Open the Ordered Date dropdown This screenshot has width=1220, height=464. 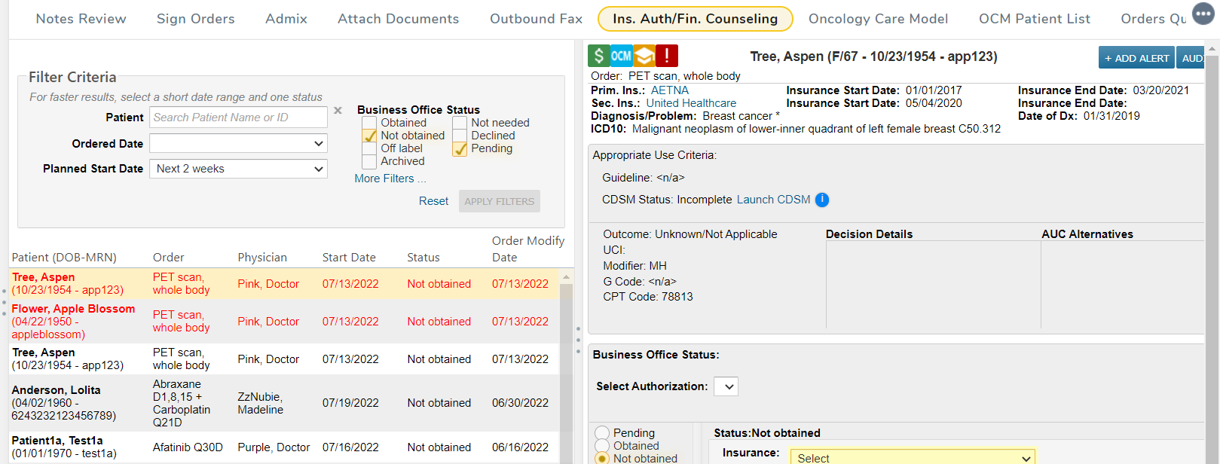coord(238,143)
